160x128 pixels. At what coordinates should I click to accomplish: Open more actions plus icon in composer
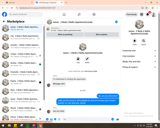pos(47,119)
